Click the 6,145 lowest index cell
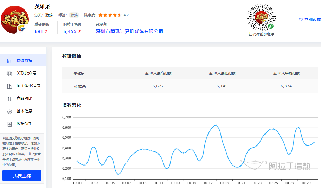This screenshot has height=188, width=321. coord(222,86)
